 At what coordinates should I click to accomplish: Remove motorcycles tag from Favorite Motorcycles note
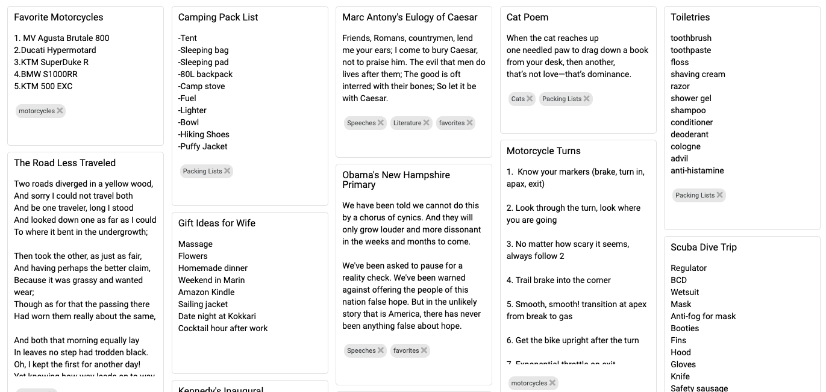(x=60, y=111)
